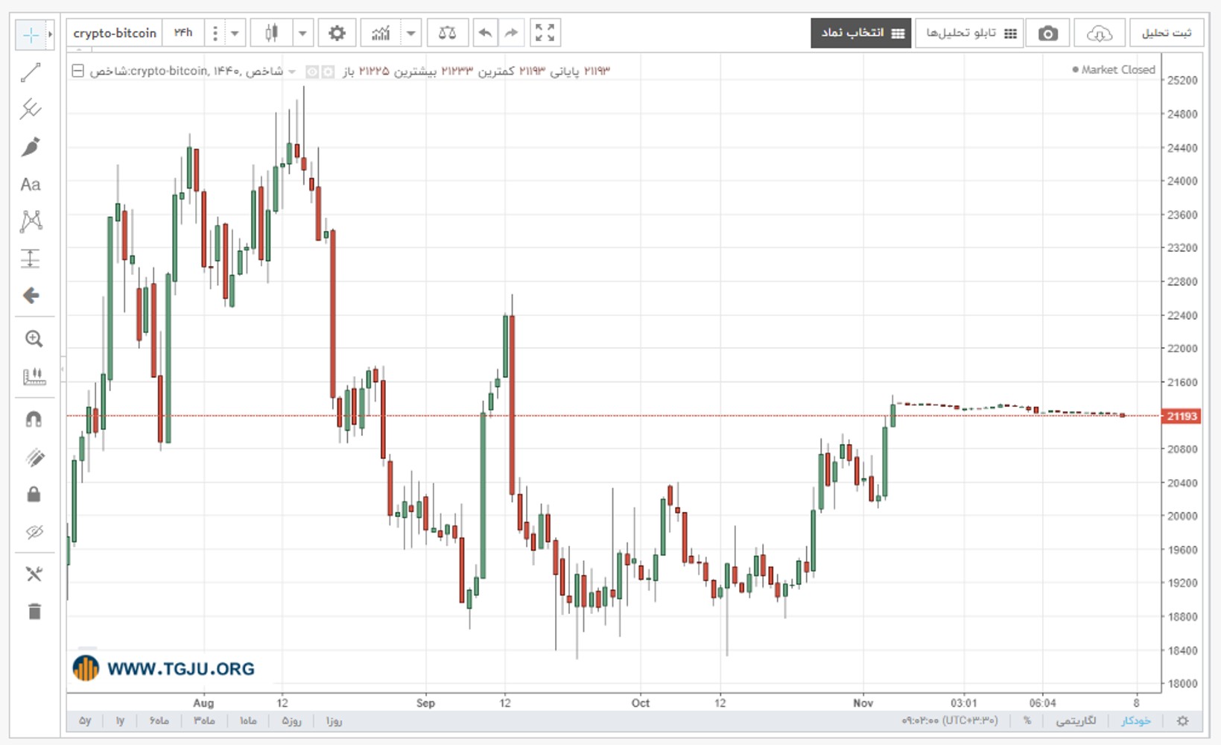Open the indicators dropdown arrow

410,33
